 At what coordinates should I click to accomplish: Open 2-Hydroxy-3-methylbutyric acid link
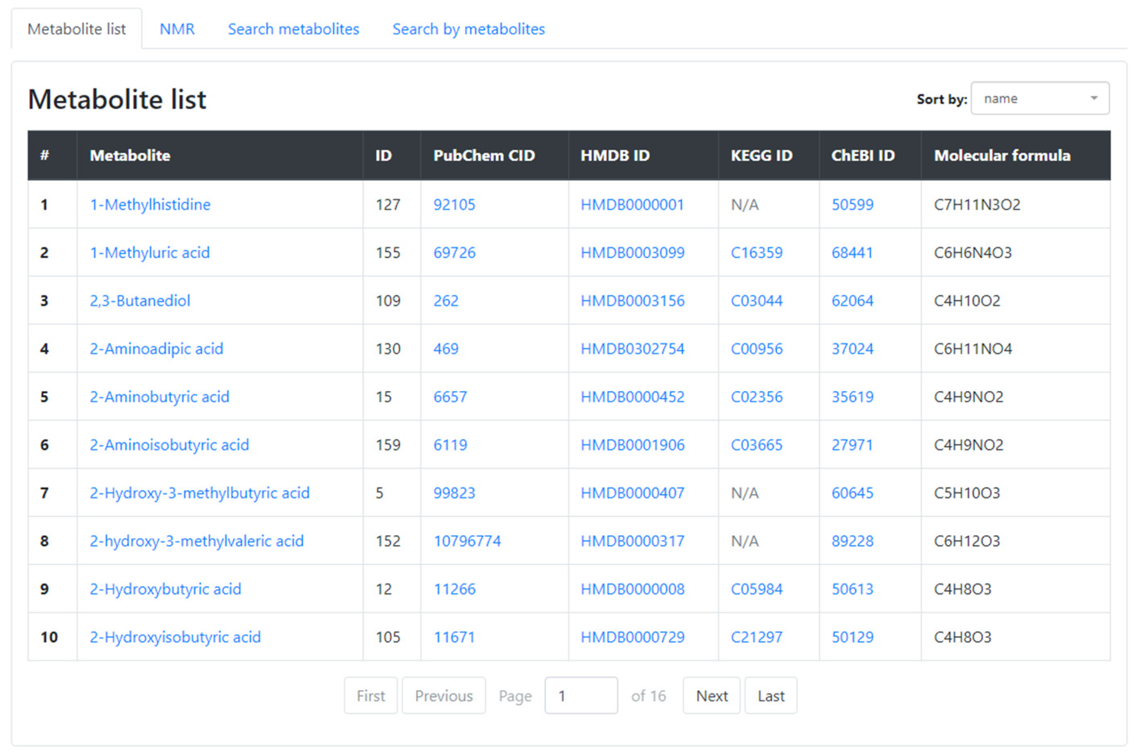[x=200, y=493]
